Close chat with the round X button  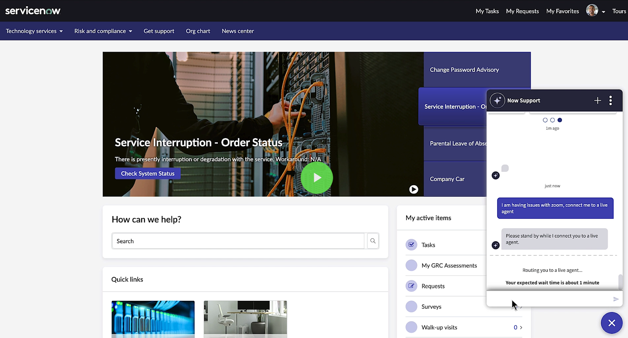click(612, 323)
